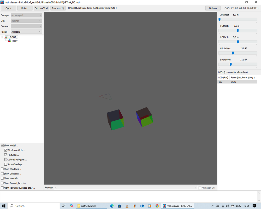Turn on Show Normals
This screenshot has width=261, height=209.
tap(2, 178)
